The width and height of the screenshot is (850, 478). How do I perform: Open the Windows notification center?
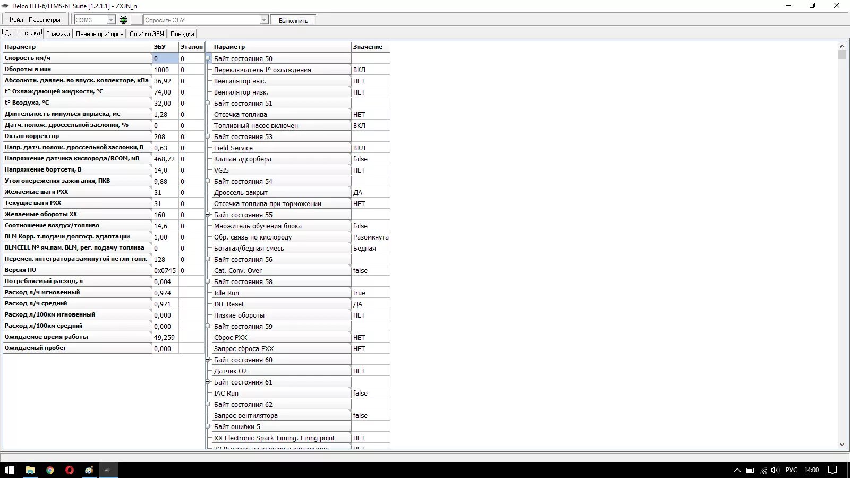pyautogui.click(x=832, y=470)
